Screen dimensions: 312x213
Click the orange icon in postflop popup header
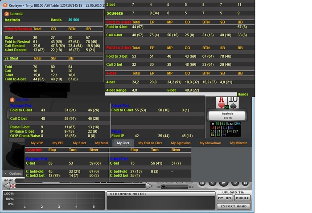(12, 100)
